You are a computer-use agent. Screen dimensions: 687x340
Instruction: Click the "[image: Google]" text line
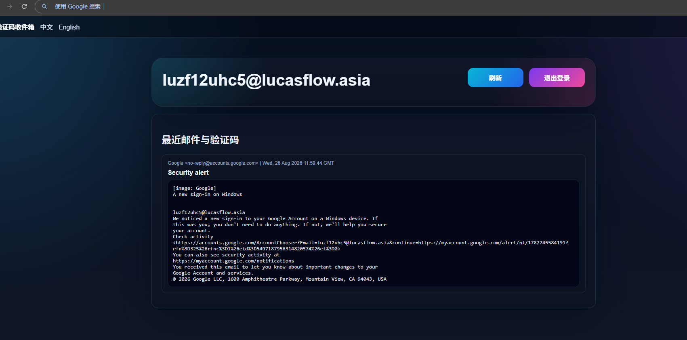(194, 188)
